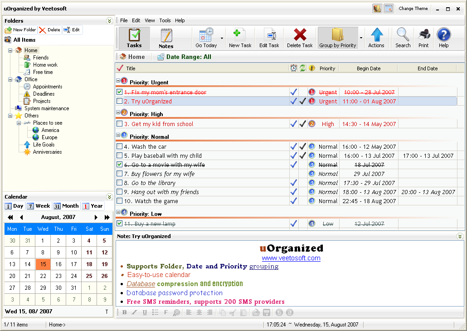Image resolution: width=467 pixels, height=331 pixels.
Task: Select the Anniversaries folder in the tree
Action: pyautogui.click(x=47, y=152)
